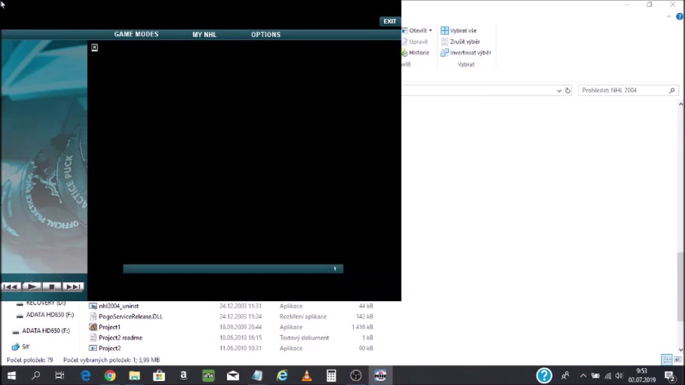Launch Internet Explorer from the taskbar

[x=282, y=376]
